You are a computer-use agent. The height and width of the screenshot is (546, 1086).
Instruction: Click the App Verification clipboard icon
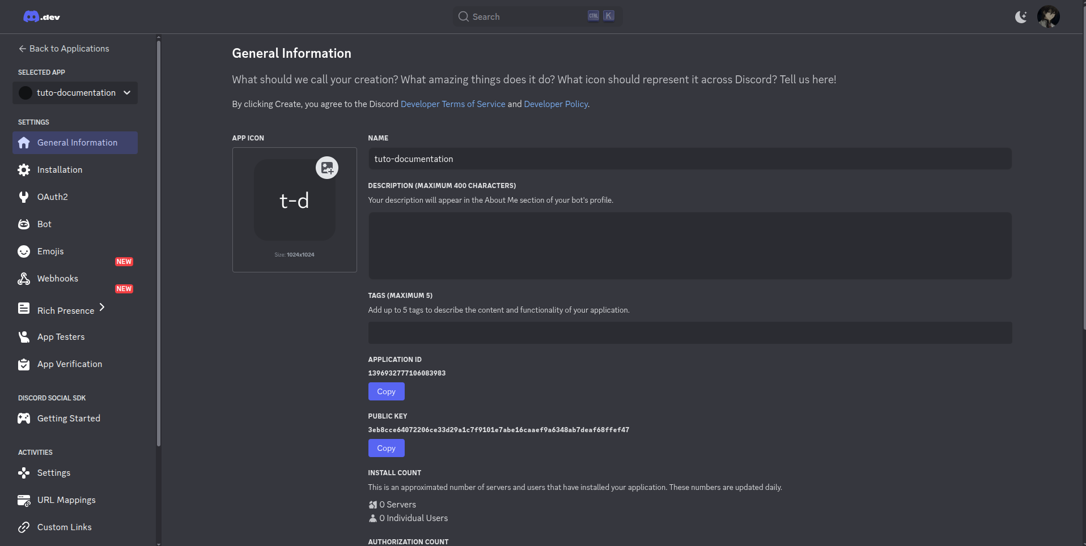tap(24, 364)
